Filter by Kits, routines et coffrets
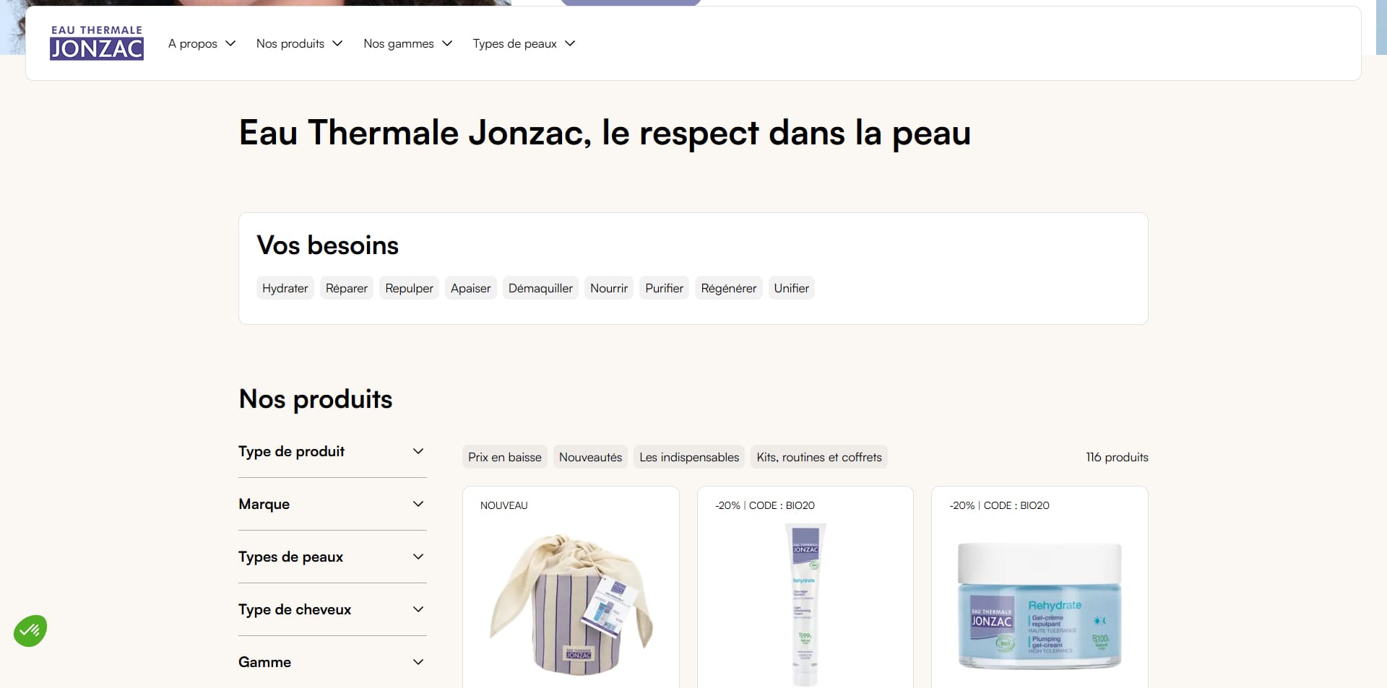The image size is (1387, 688). 819,457
